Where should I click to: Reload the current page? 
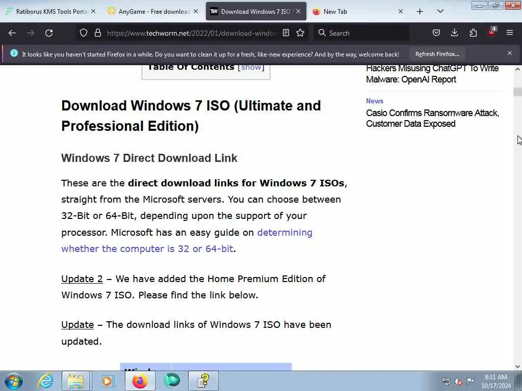tap(49, 33)
